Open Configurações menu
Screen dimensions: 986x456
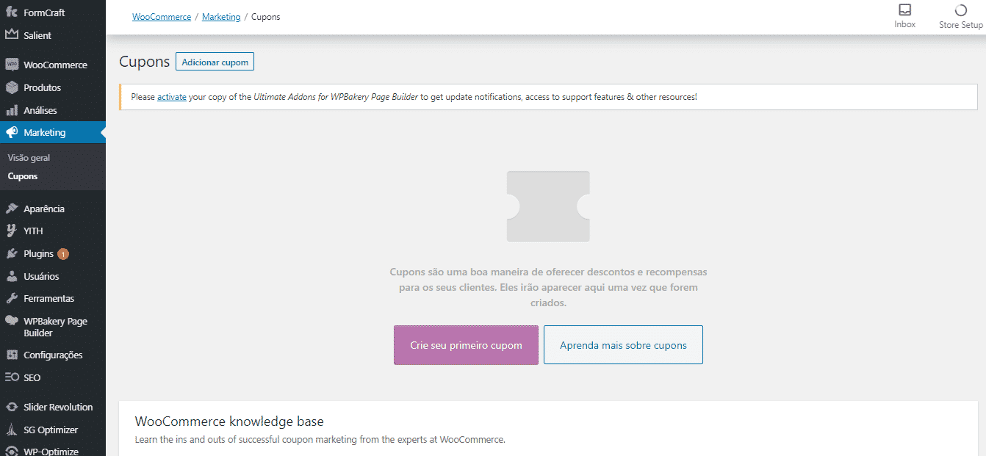tap(53, 355)
